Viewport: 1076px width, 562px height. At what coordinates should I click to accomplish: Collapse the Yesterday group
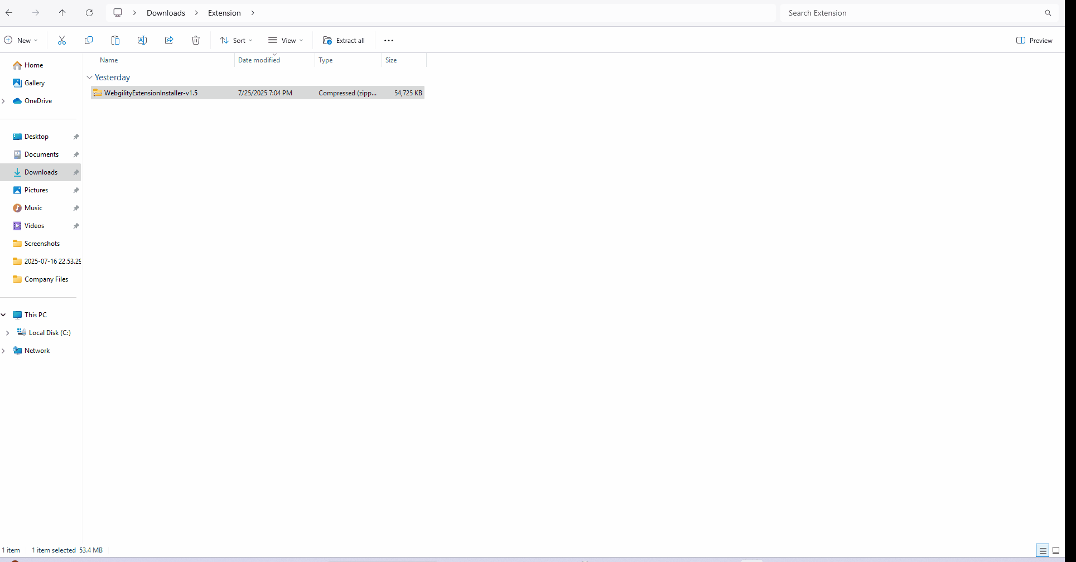(89, 77)
